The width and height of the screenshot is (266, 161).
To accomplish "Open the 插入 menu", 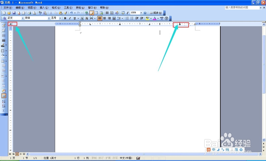I will (44, 8).
